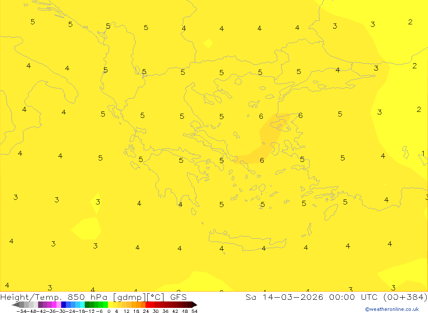Pick the light pink legend swatch
The image size is (428, 313).
[59, 305]
